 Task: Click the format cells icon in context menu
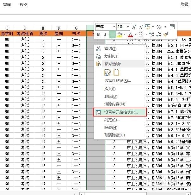point(98,112)
